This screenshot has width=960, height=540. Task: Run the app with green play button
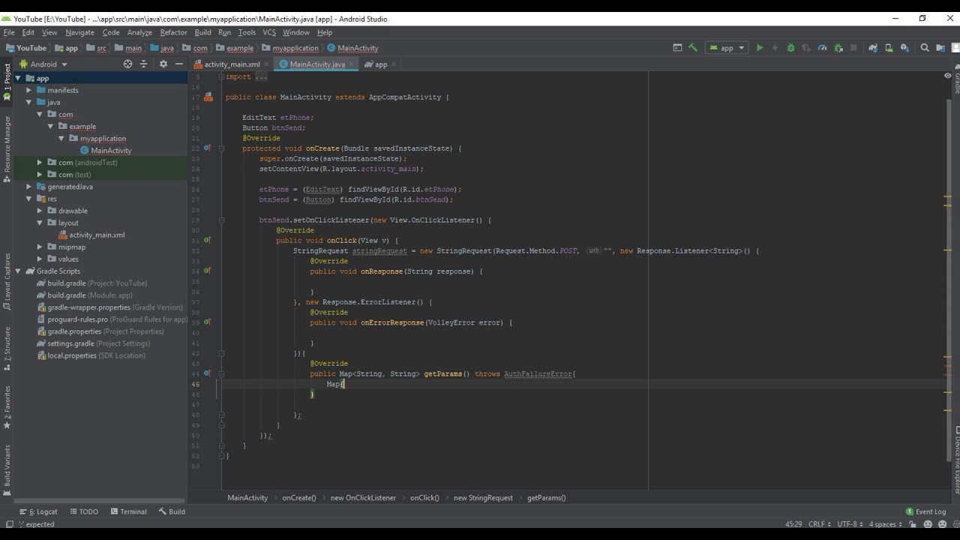tap(760, 48)
